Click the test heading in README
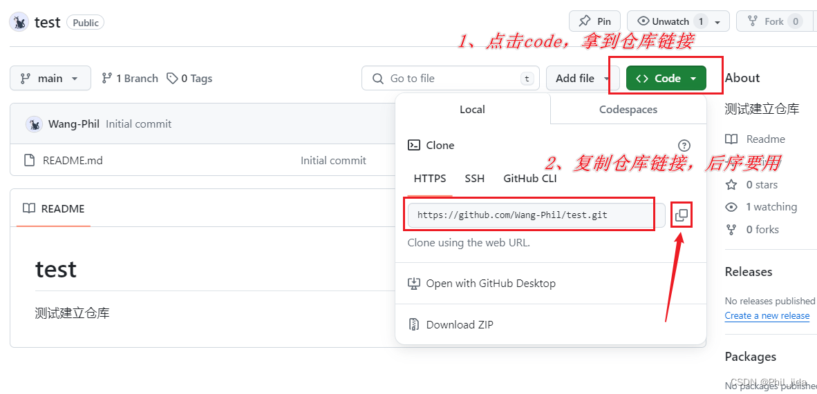 [56, 270]
